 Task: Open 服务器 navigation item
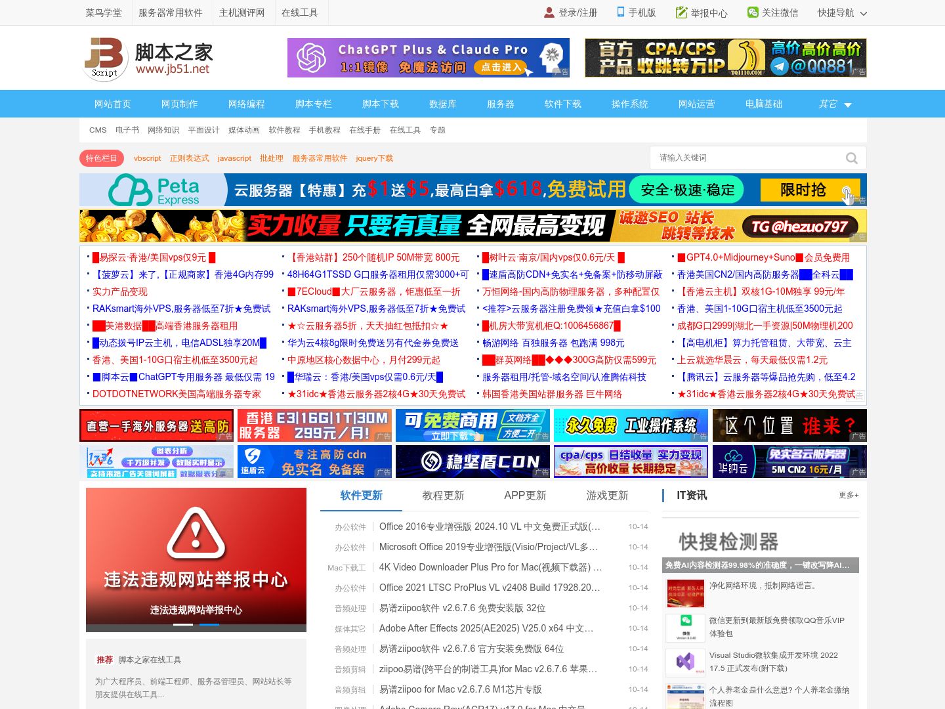pyautogui.click(x=500, y=104)
